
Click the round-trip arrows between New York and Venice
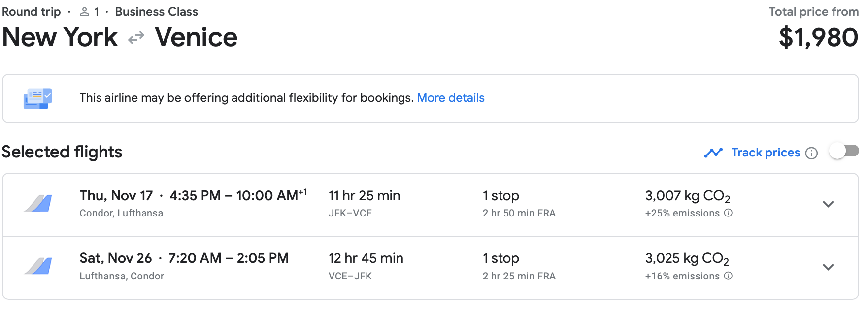point(136,37)
